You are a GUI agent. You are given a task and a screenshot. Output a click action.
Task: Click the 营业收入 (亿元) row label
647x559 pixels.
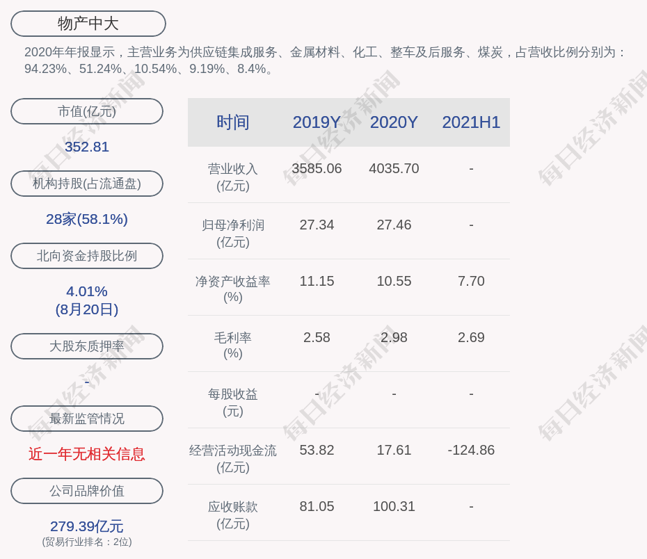233,177
